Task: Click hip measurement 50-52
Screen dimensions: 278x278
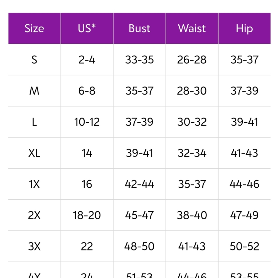Action: [x=244, y=246]
